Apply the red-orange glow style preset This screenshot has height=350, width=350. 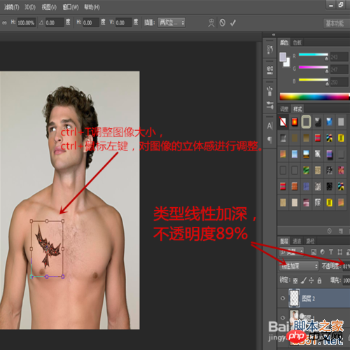(295, 122)
